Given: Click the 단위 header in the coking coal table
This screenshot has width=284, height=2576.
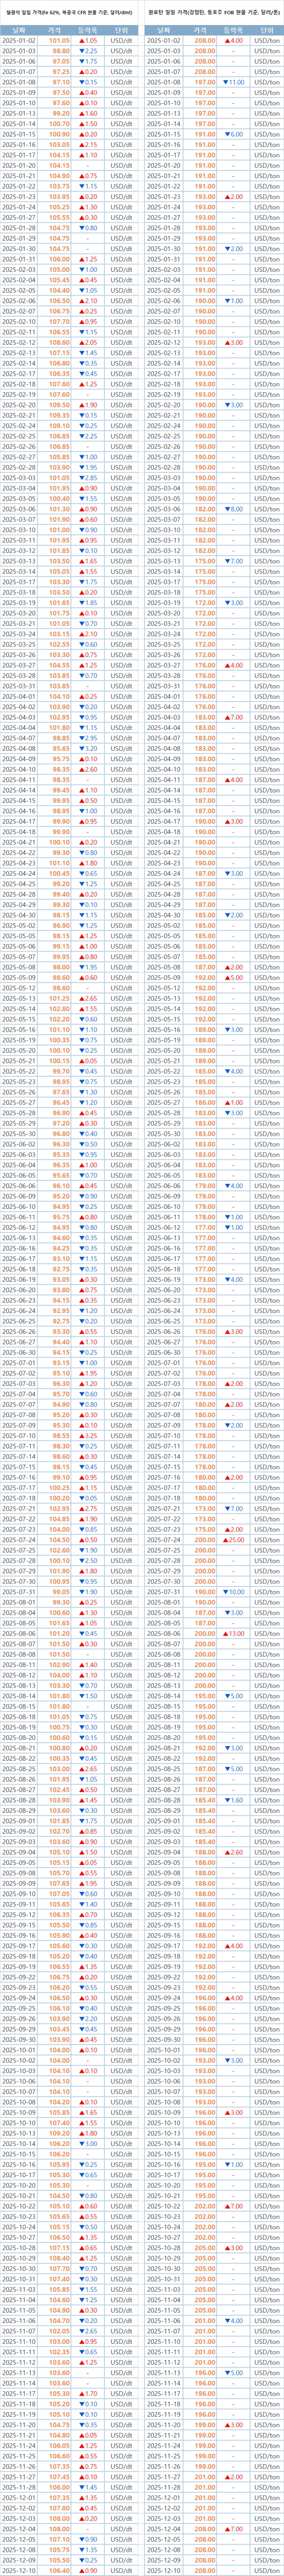Looking at the screenshot, I should pyautogui.click(x=266, y=30).
